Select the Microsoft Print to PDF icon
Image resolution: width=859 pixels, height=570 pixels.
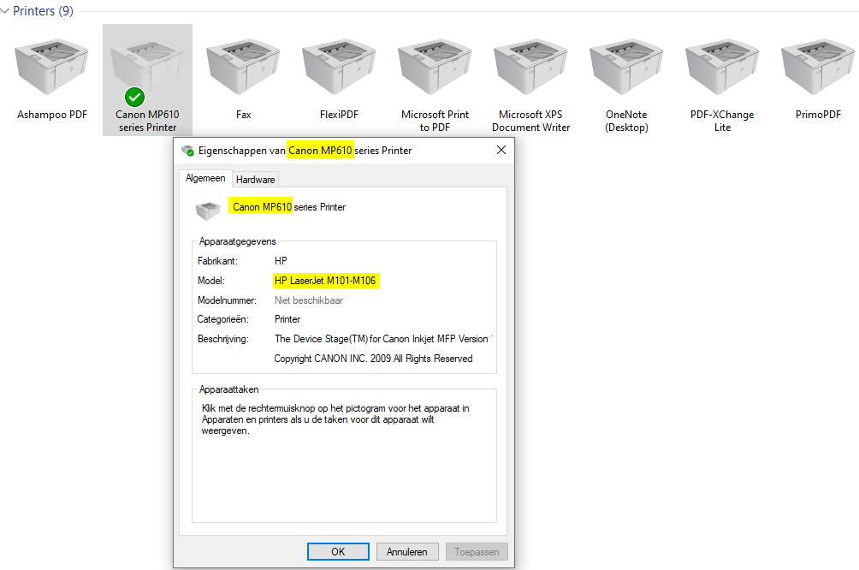pyautogui.click(x=435, y=67)
